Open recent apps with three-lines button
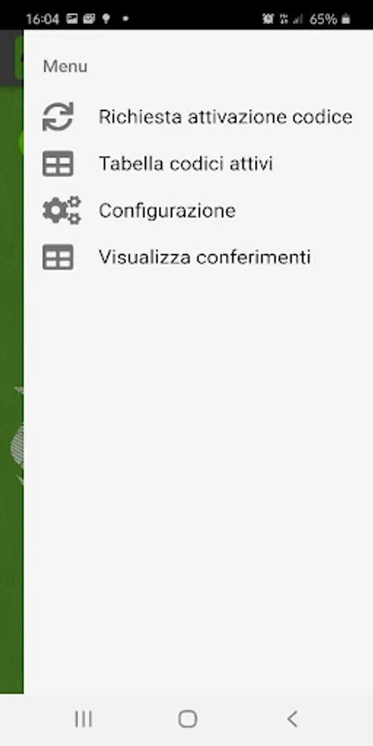Viewport: 373px width, 746px height. coord(83,719)
